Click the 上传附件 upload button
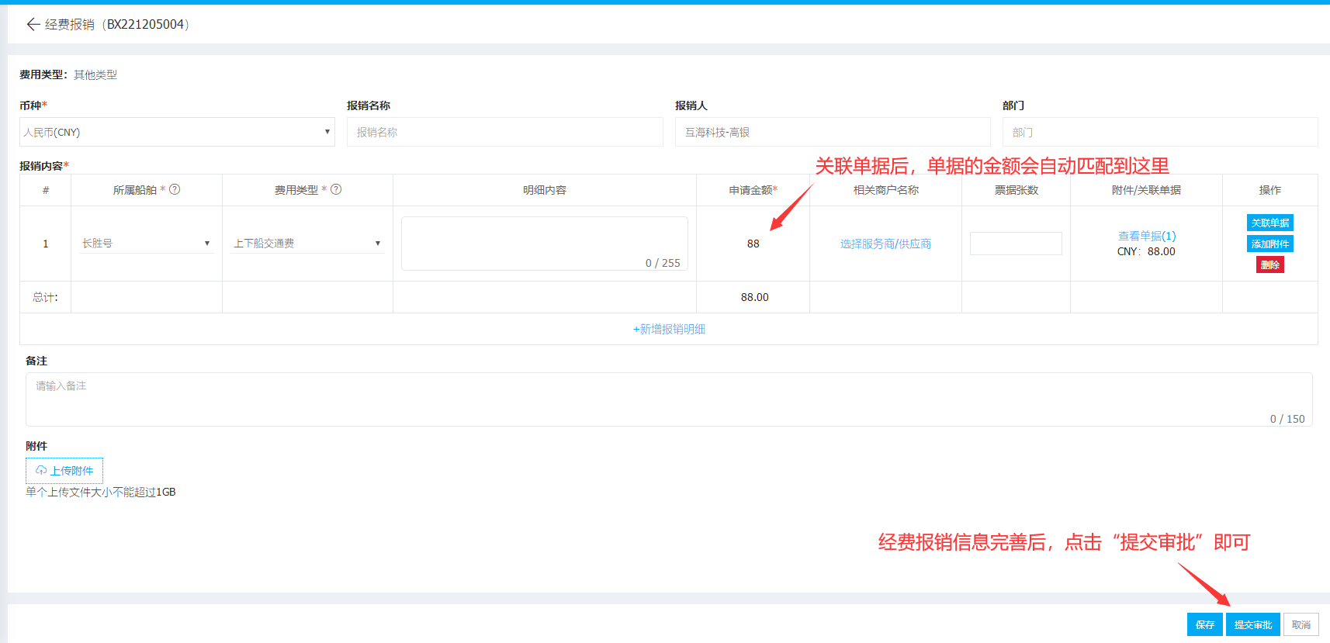Viewport: 1330px width, 643px height. 64,471
